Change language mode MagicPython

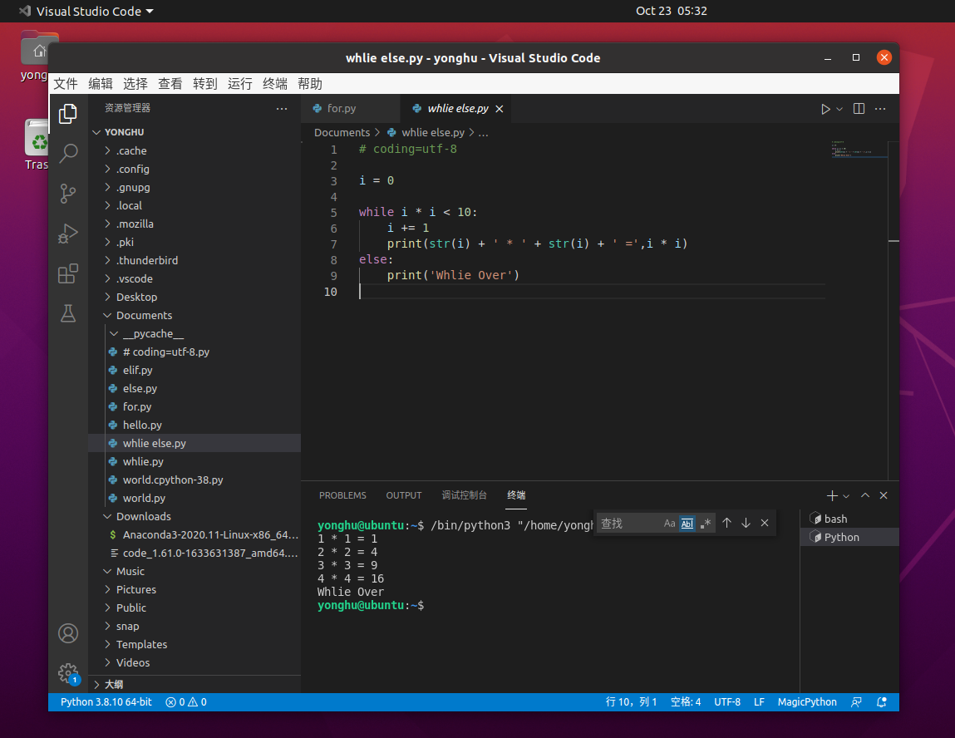[807, 702]
